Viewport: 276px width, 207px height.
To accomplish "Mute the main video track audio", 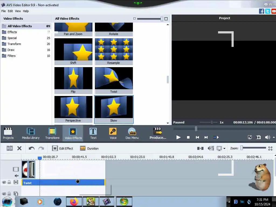I will pyautogui.click(x=16, y=175).
